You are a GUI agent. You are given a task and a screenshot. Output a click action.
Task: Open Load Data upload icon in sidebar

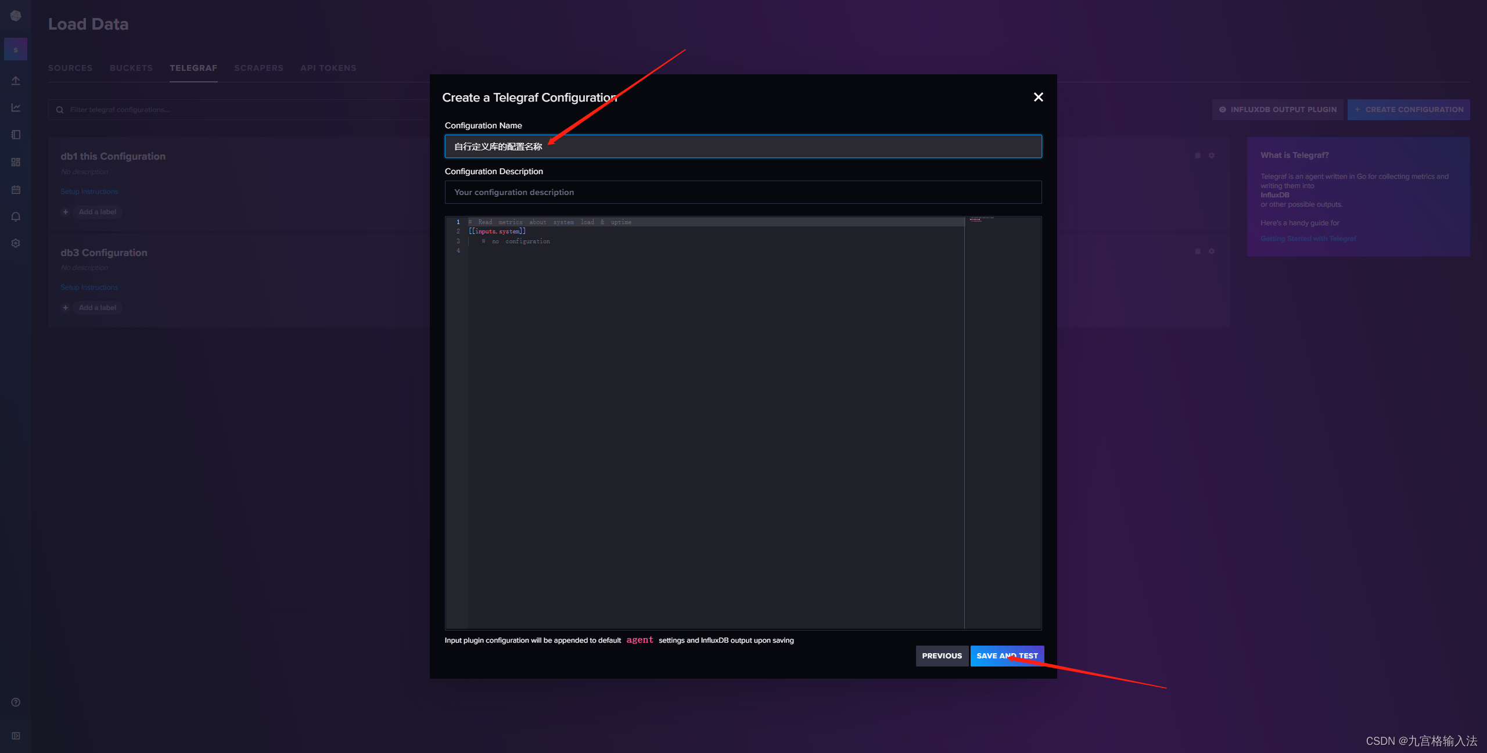(x=16, y=80)
